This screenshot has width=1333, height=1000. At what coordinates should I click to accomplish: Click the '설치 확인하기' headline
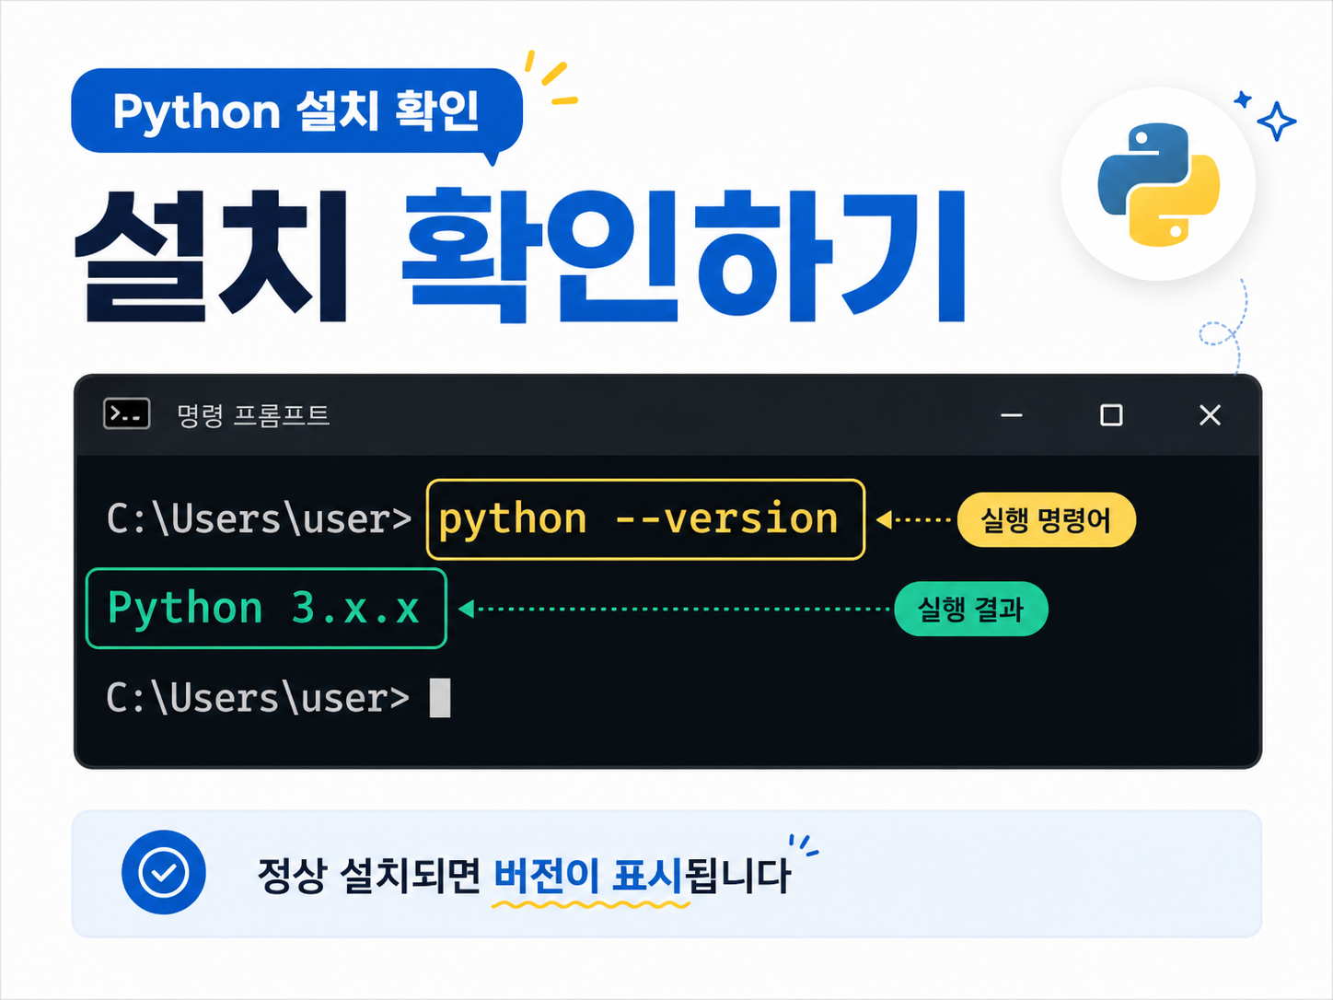pos(520,255)
